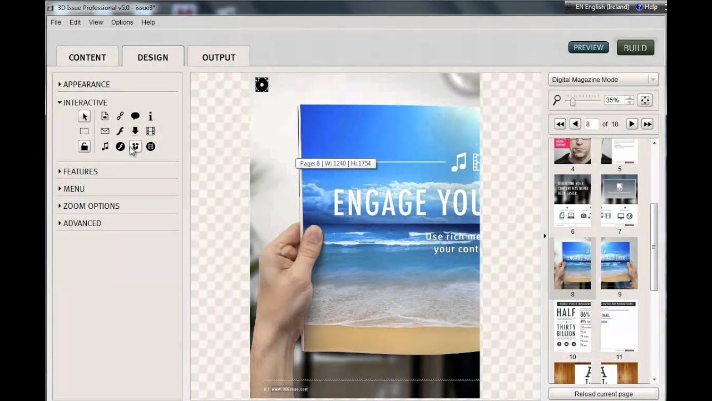This screenshot has height=401, width=712.
Task: Pick the download arrow tool
Action: click(135, 131)
